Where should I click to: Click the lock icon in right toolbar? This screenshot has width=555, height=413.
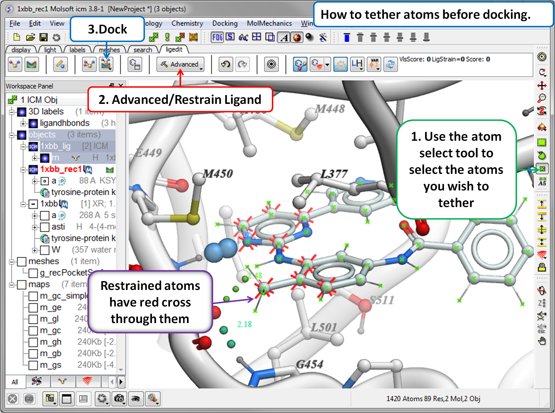pos(542,267)
